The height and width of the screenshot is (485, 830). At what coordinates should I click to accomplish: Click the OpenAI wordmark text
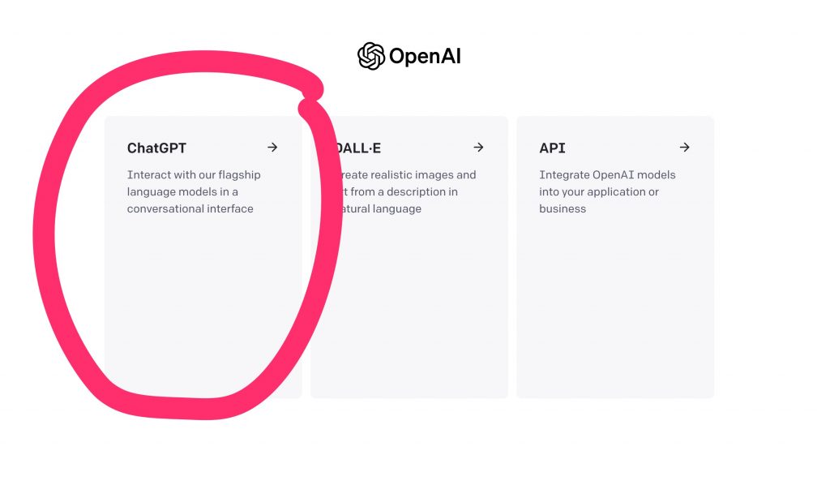[425, 56]
